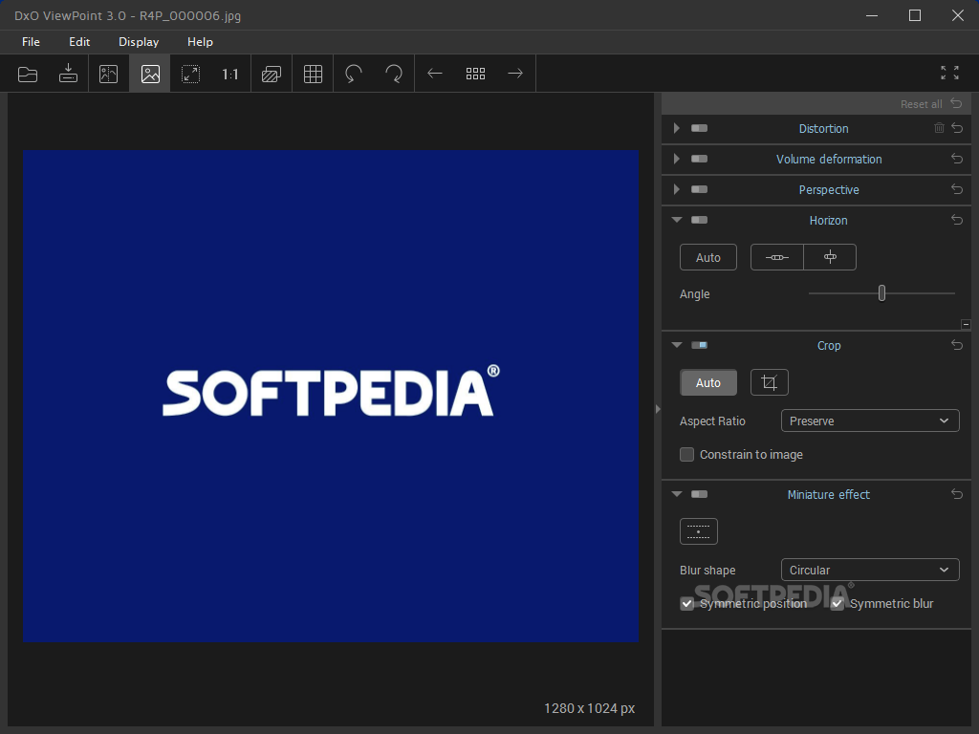979x734 pixels.
Task: Open the Edit menu
Action: (x=79, y=42)
